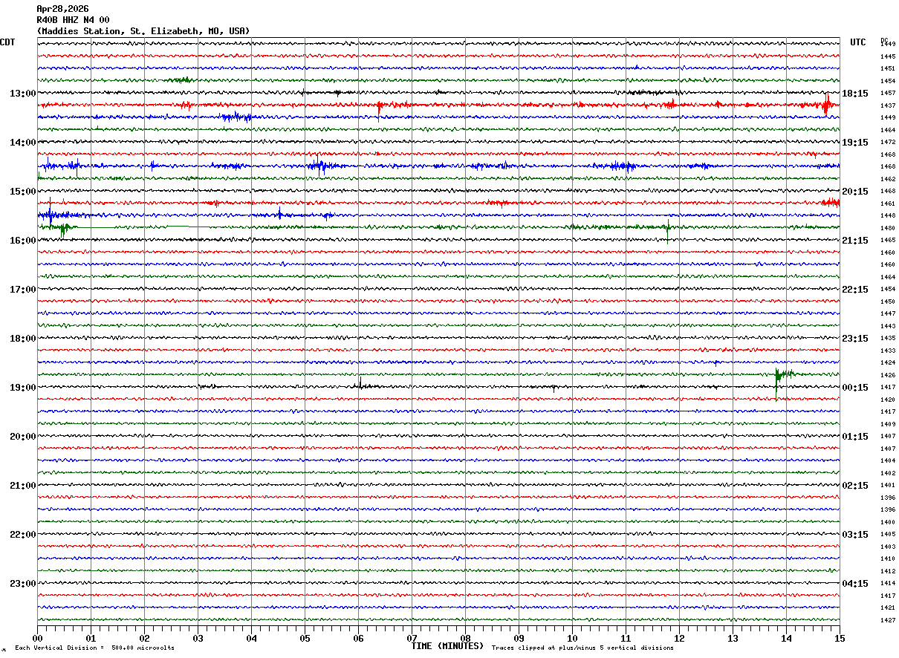Select the DC offset value 1480
Screen dimensions: 899x658
888,228
